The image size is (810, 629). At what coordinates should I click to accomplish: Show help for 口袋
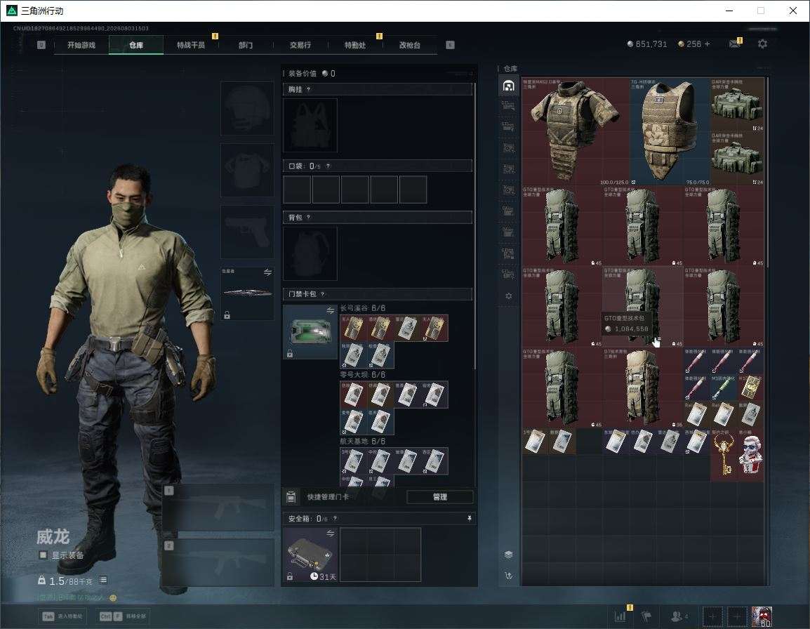point(328,166)
